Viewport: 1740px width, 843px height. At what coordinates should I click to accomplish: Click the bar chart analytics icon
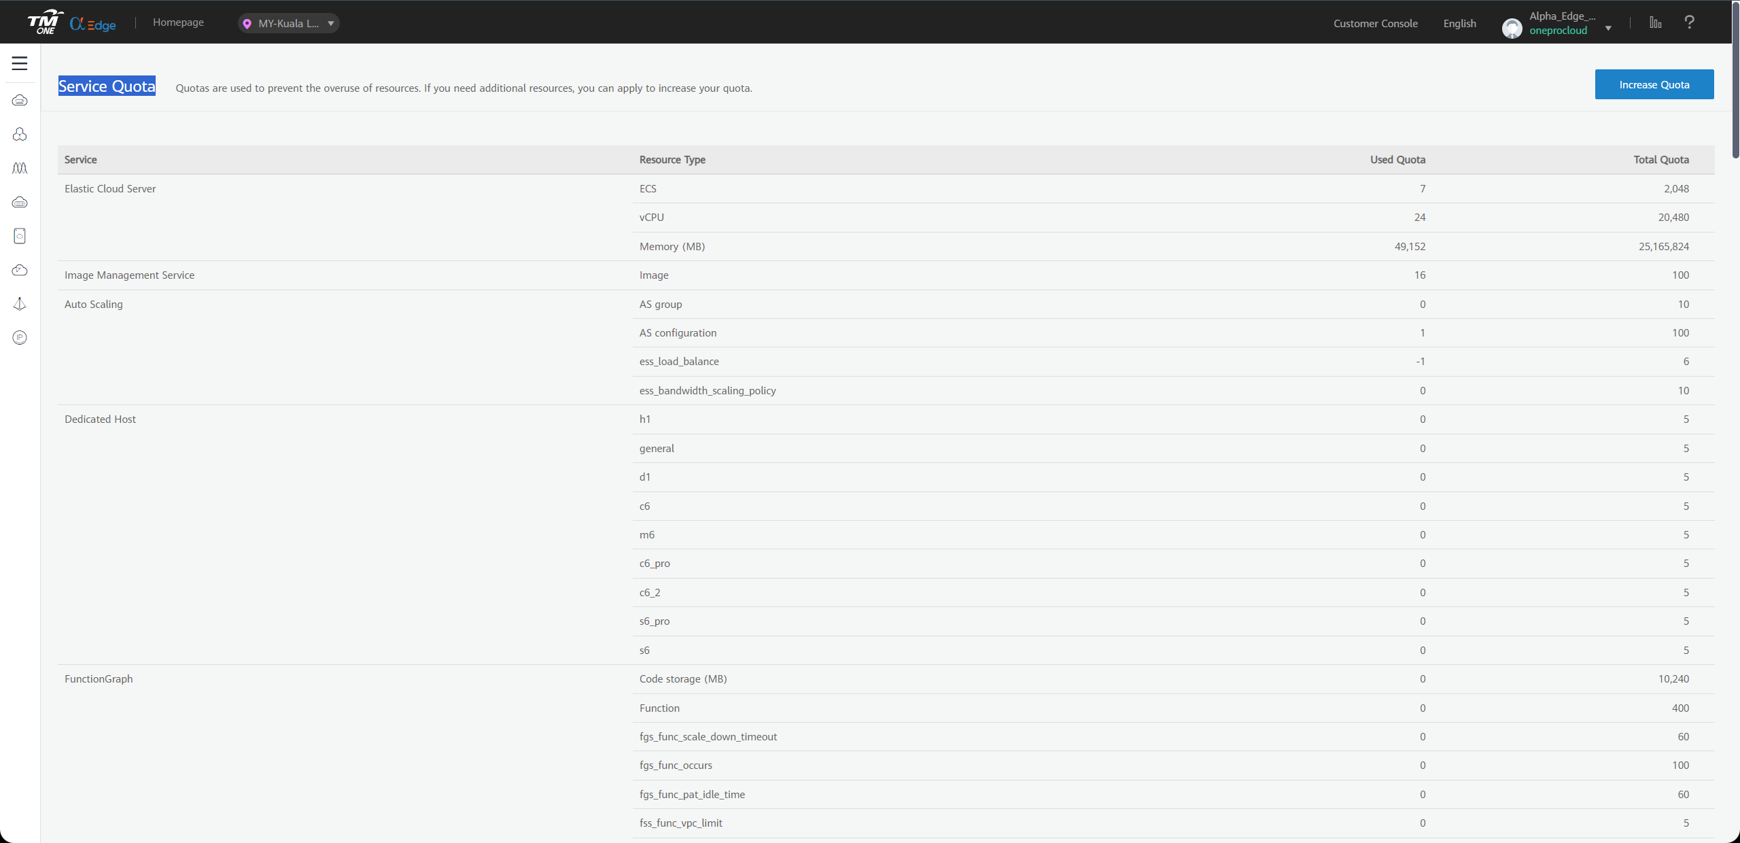coord(1656,22)
